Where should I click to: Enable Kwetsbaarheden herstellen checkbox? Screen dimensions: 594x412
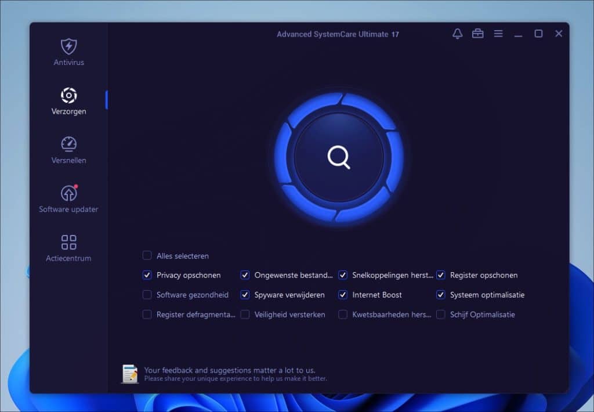click(342, 315)
